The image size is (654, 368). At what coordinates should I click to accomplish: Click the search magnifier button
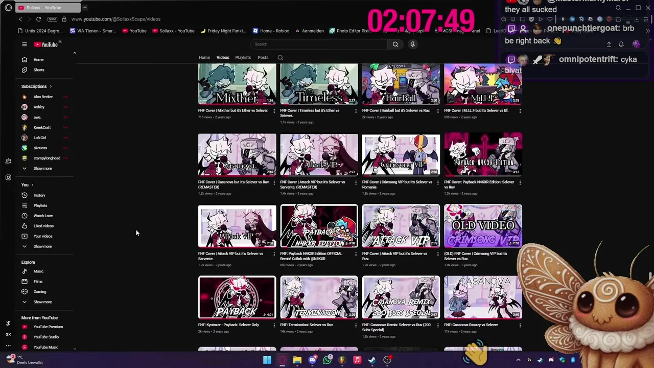coord(395,44)
